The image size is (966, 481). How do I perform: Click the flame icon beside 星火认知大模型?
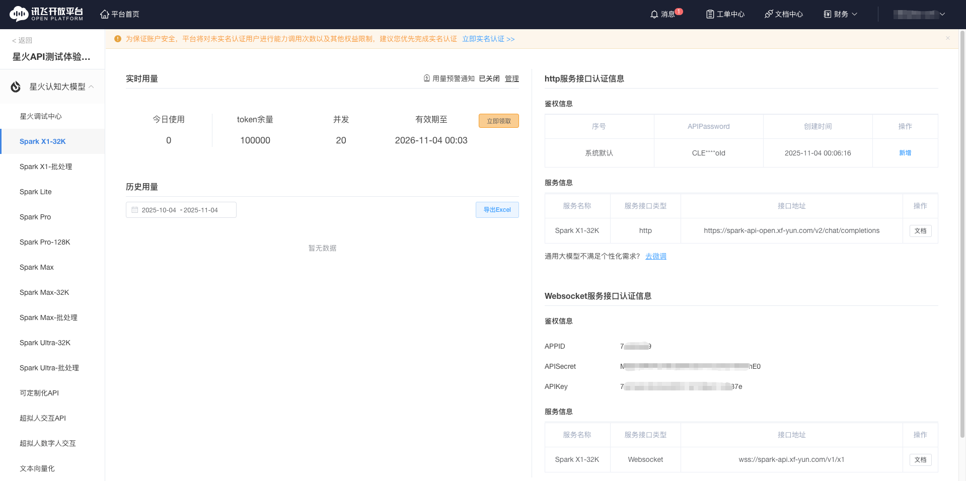(x=15, y=86)
